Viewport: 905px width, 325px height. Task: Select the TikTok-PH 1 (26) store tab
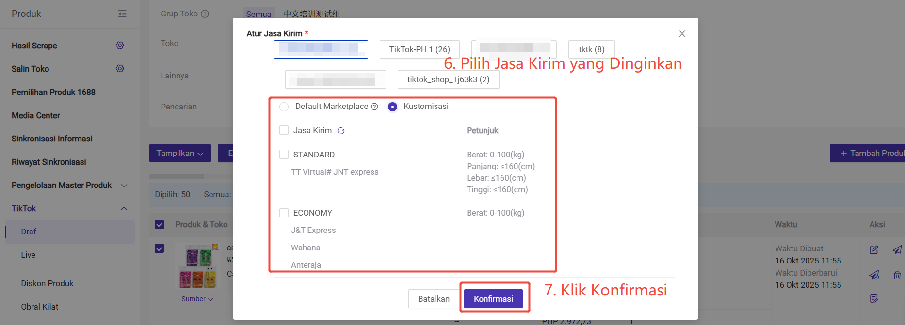[420, 49]
